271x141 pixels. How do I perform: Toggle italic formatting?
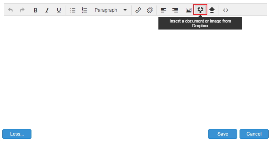[x=47, y=10]
